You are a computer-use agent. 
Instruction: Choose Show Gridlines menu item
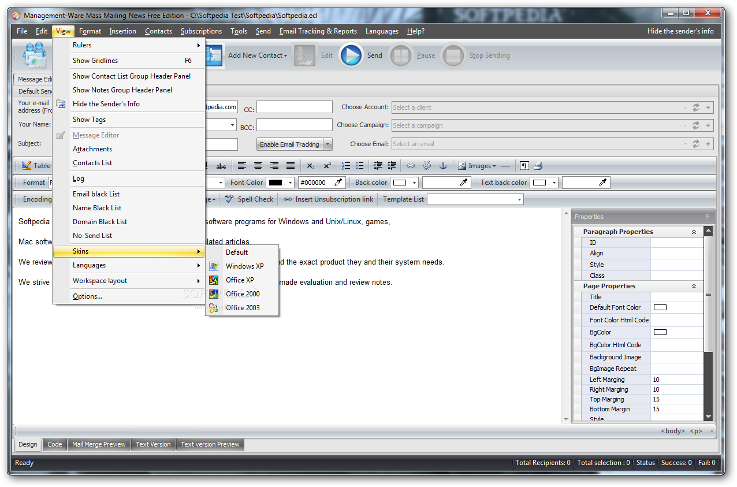coord(129,61)
